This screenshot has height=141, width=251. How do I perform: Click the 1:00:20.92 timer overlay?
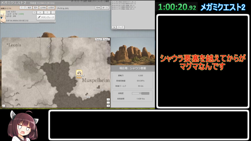pyautogui.click(x=177, y=7)
